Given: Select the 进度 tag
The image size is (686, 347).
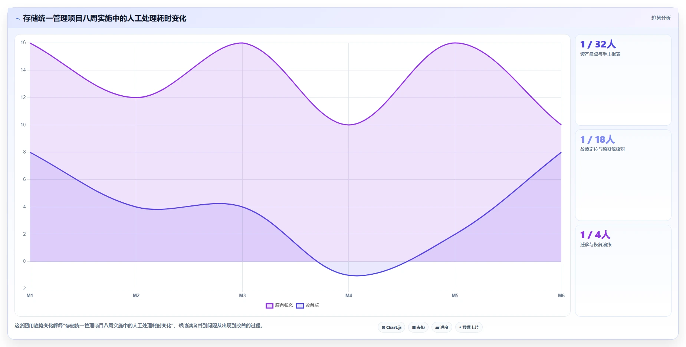Looking at the screenshot, I should click(442, 327).
